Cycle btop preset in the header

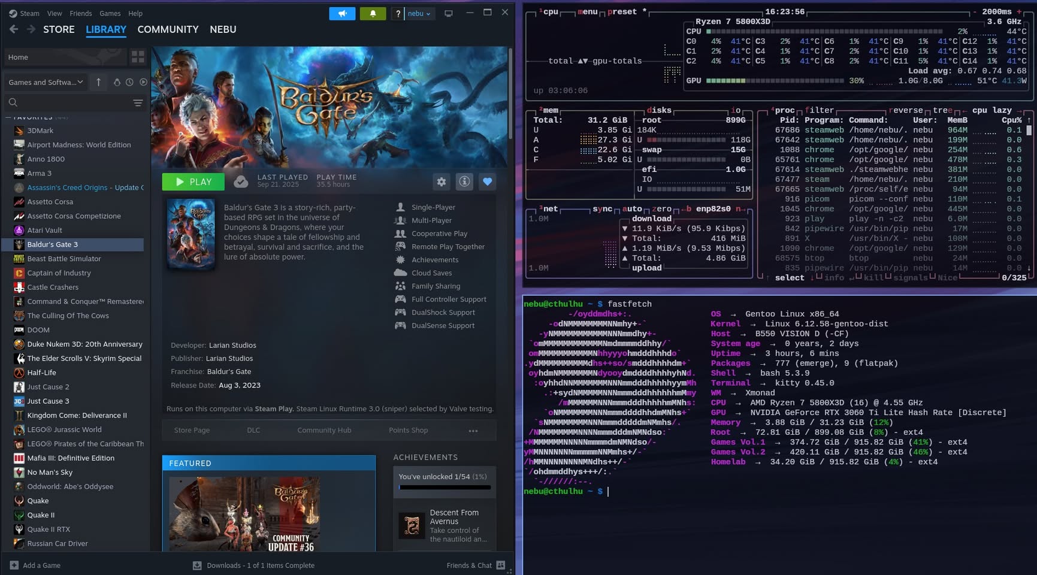click(x=622, y=11)
